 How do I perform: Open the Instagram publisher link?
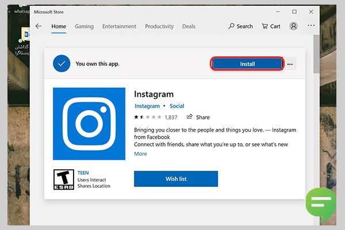coord(147,106)
